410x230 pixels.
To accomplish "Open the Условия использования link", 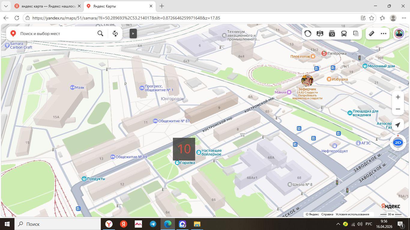I will [352, 214].
